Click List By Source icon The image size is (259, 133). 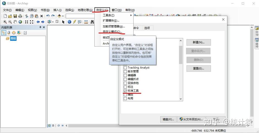tap(9, 33)
